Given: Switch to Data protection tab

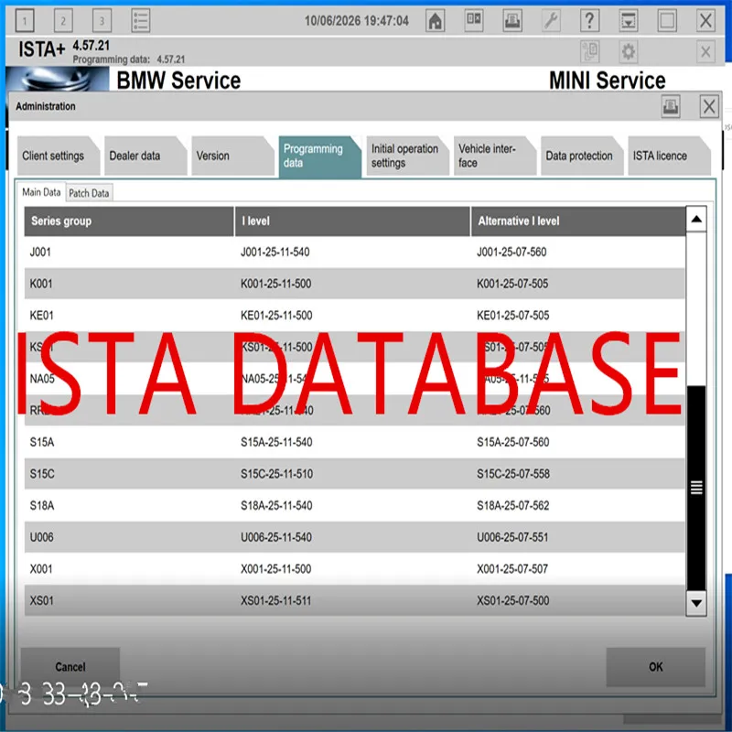Looking at the screenshot, I should [x=582, y=156].
